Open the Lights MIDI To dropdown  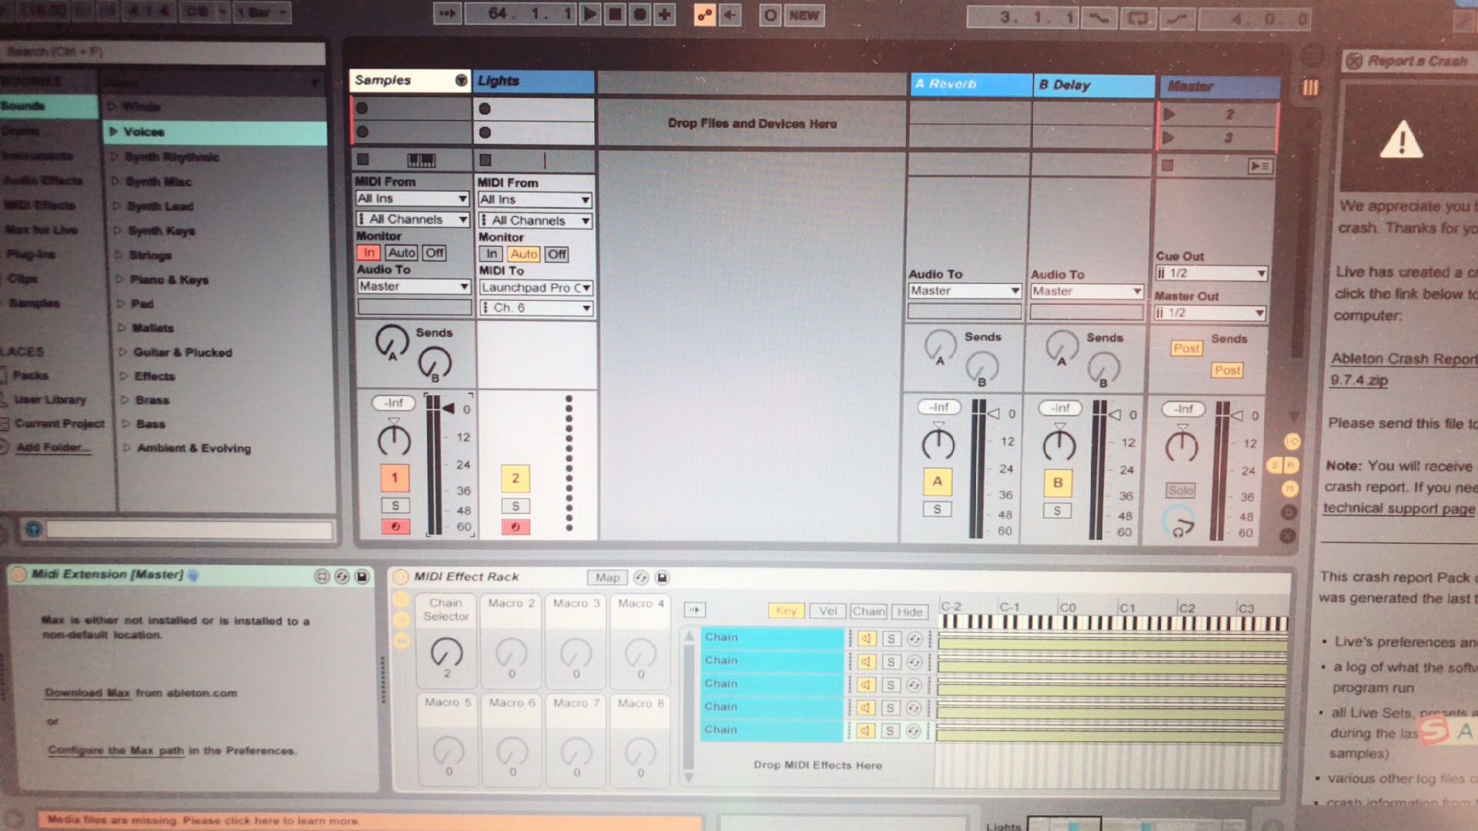tap(536, 288)
